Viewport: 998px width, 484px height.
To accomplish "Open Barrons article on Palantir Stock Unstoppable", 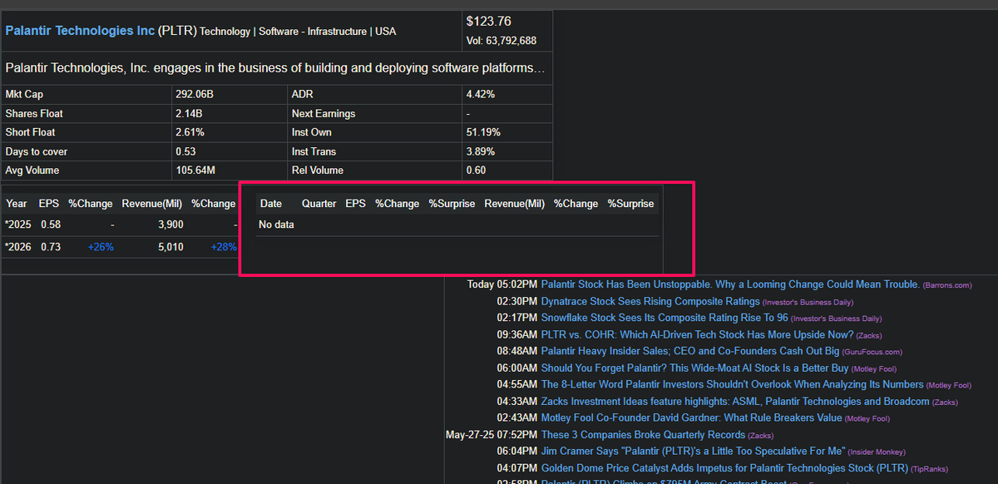I will coord(730,284).
